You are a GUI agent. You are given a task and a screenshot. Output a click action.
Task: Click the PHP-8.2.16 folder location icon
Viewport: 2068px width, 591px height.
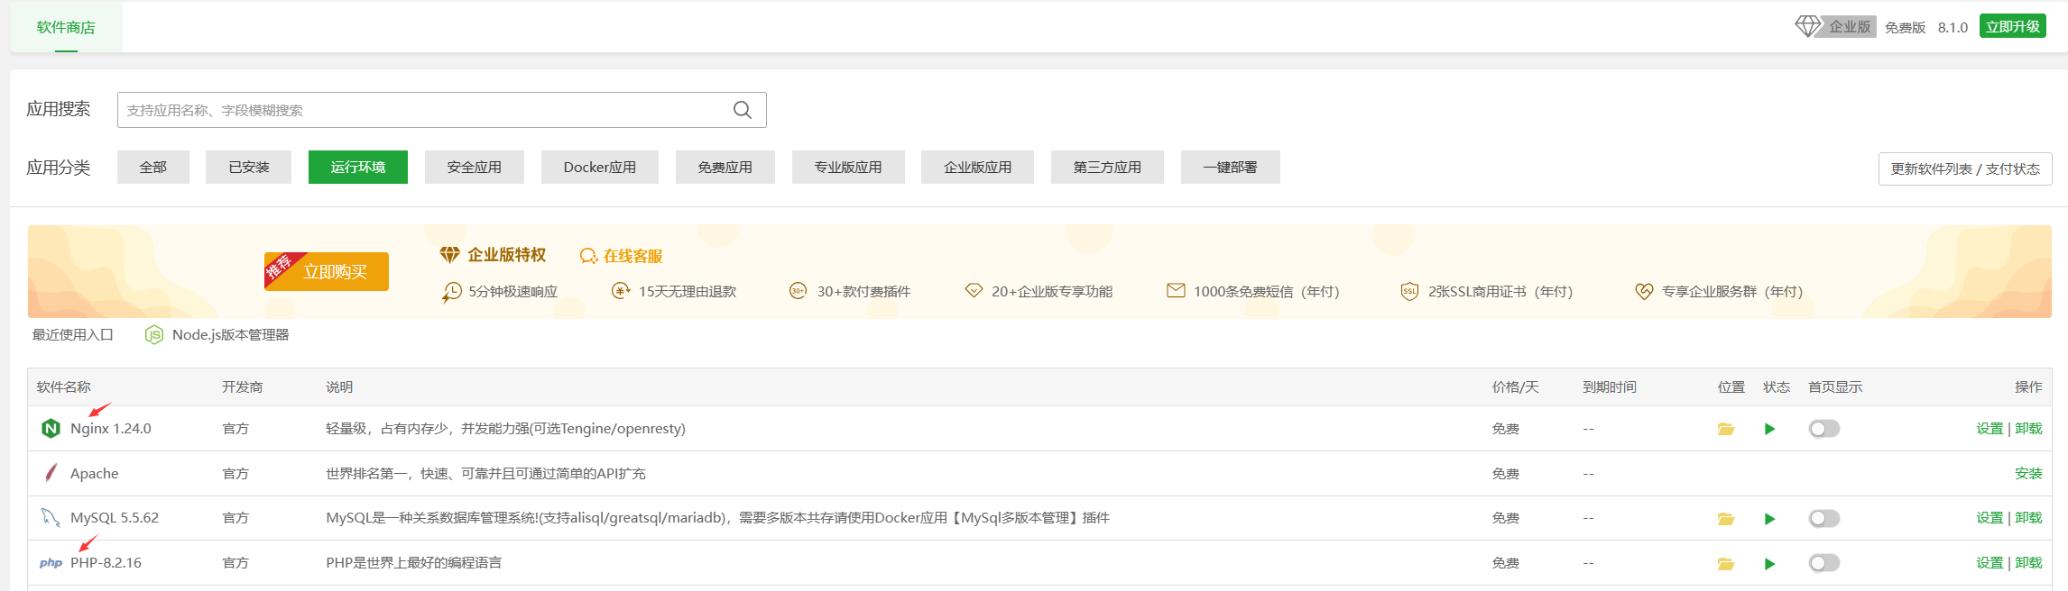click(x=1725, y=564)
